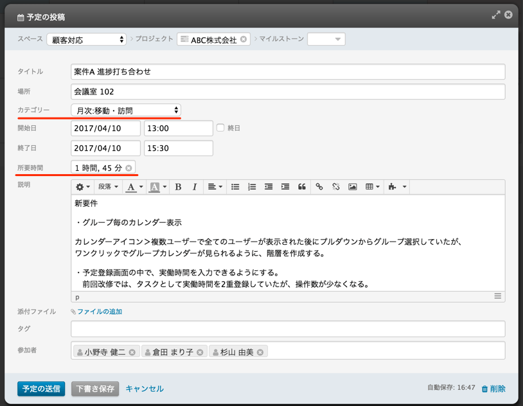Click the タグ input field
Viewport: 523px width, 406px height.
tap(288, 329)
